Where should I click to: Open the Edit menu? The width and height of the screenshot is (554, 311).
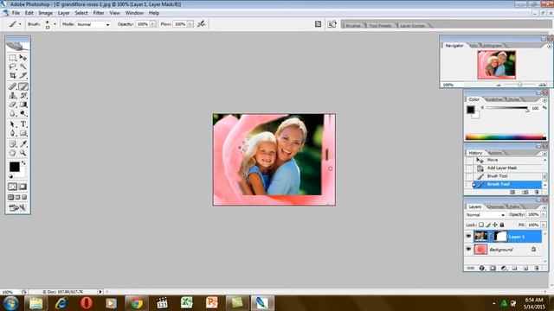[x=29, y=13]
